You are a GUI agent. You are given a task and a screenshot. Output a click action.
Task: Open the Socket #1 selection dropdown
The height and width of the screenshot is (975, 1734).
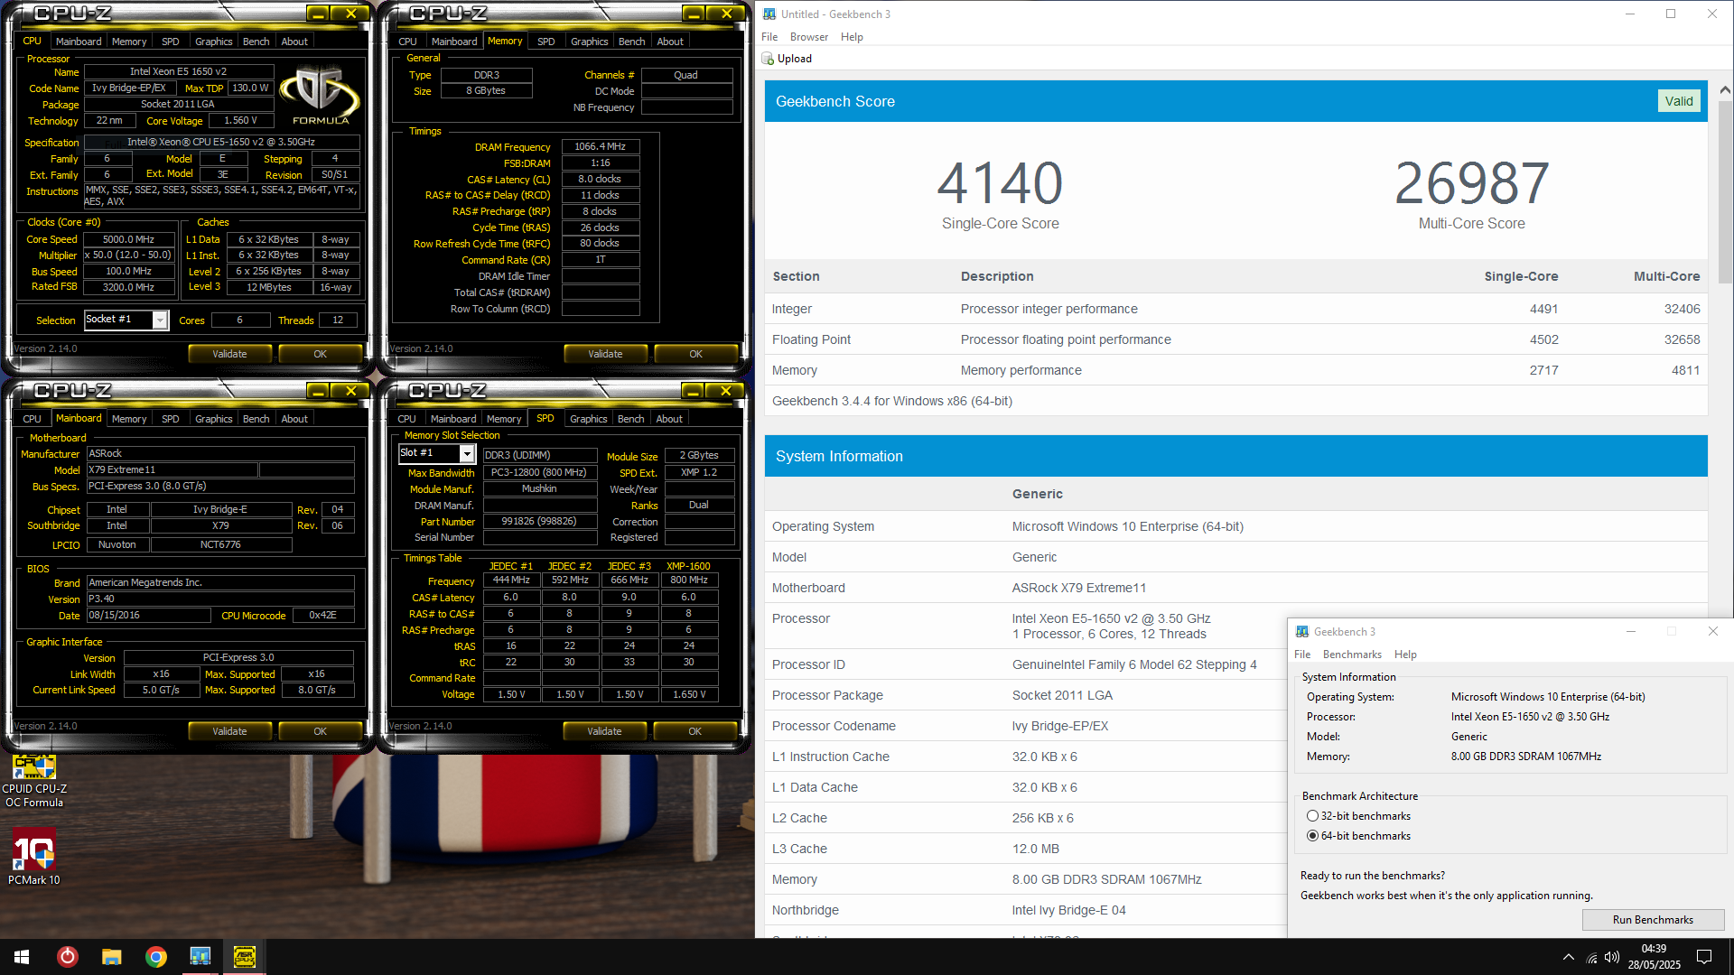tap(160, 320)
